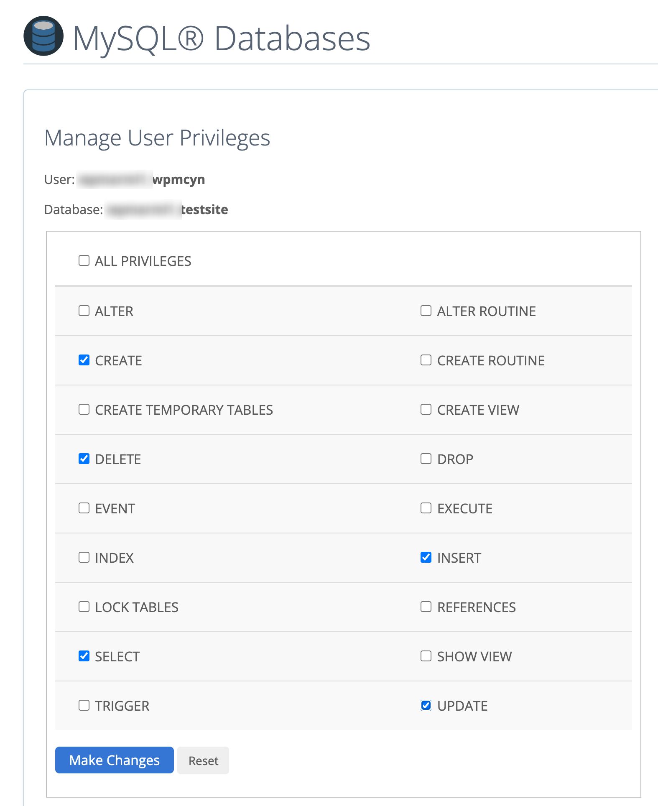Enable CREATE ROUTINE privilege
Screen dimensions: 658x806
[426, 360]
